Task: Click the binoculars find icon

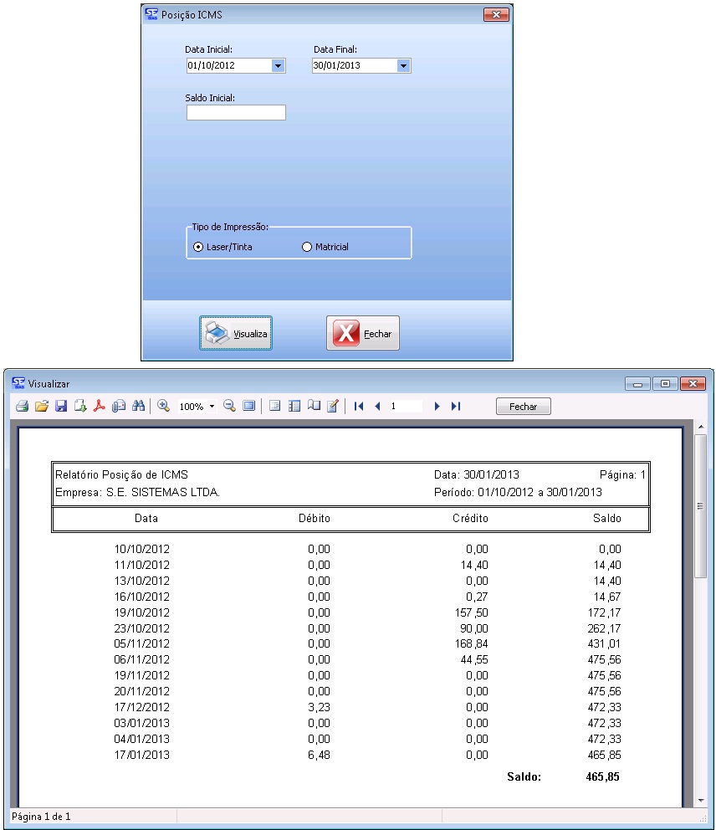Action: pos(139,406)
